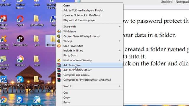Launch Photon Plus desktop shortcut
This screenshot has height=106, width=189.
tap(20, 41)
